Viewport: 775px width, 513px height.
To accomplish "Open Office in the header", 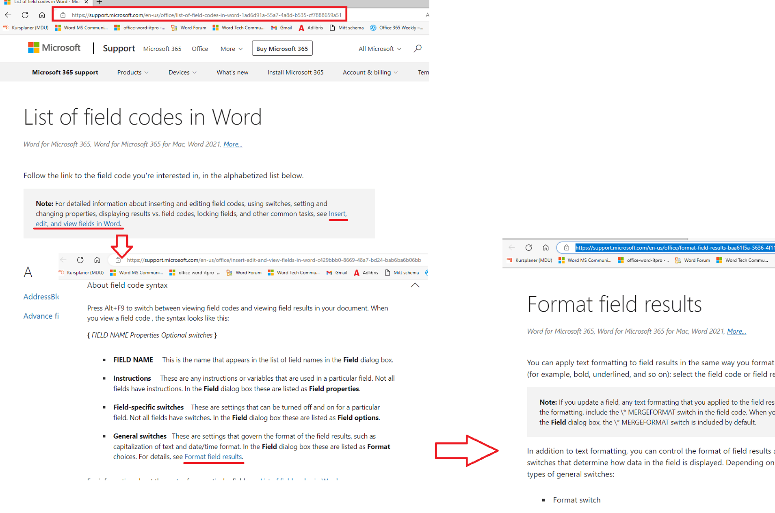I will [200, 49].
